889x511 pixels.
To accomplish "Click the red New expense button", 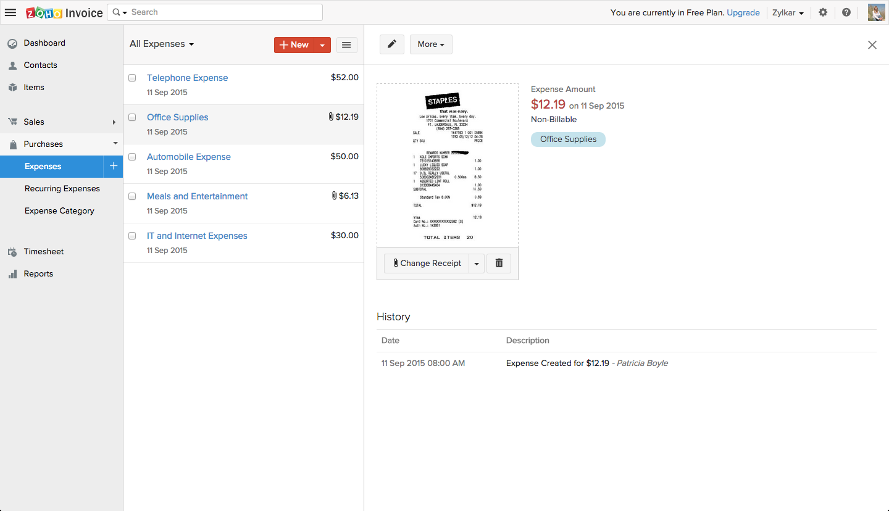I will [294, 44].
